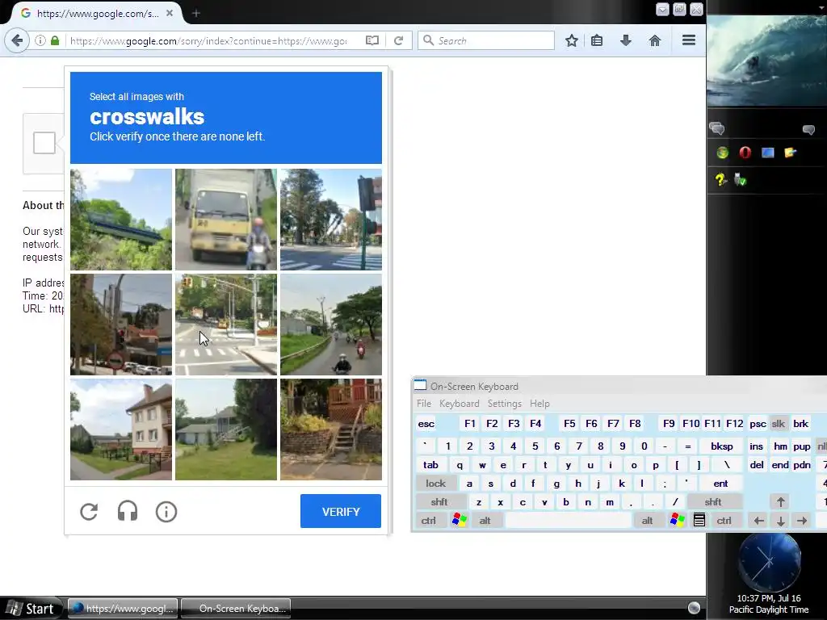Open Settings menu in On-Screen Keyboard
This screenshot has height=620, width=827.
pyautogui.click(x=504, y=404)
